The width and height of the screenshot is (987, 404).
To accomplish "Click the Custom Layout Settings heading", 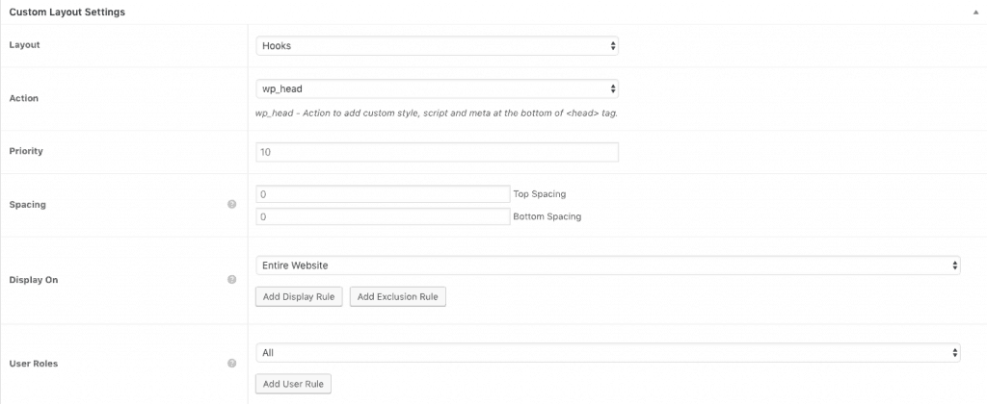I will 67,12.
